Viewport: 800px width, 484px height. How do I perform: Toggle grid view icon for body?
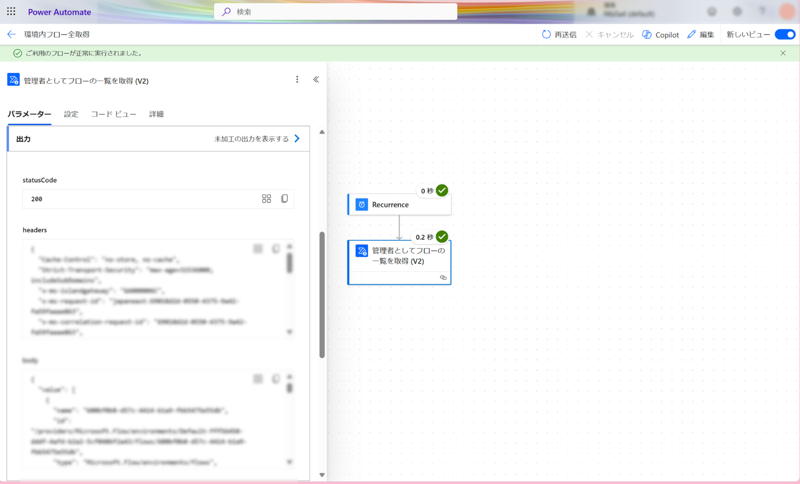258,378
